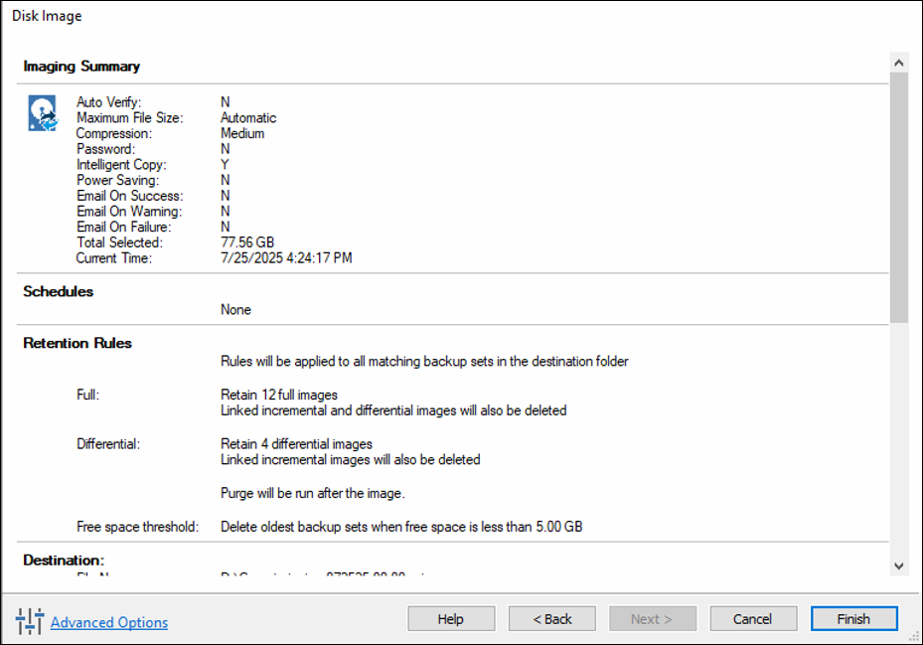Click the Help button
Viewport: 923px width, 645px height.
click(450, 618)
